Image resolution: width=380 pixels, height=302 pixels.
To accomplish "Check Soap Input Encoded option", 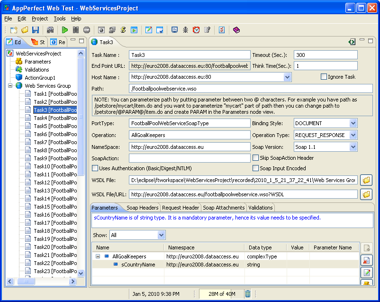I will 255,168.
